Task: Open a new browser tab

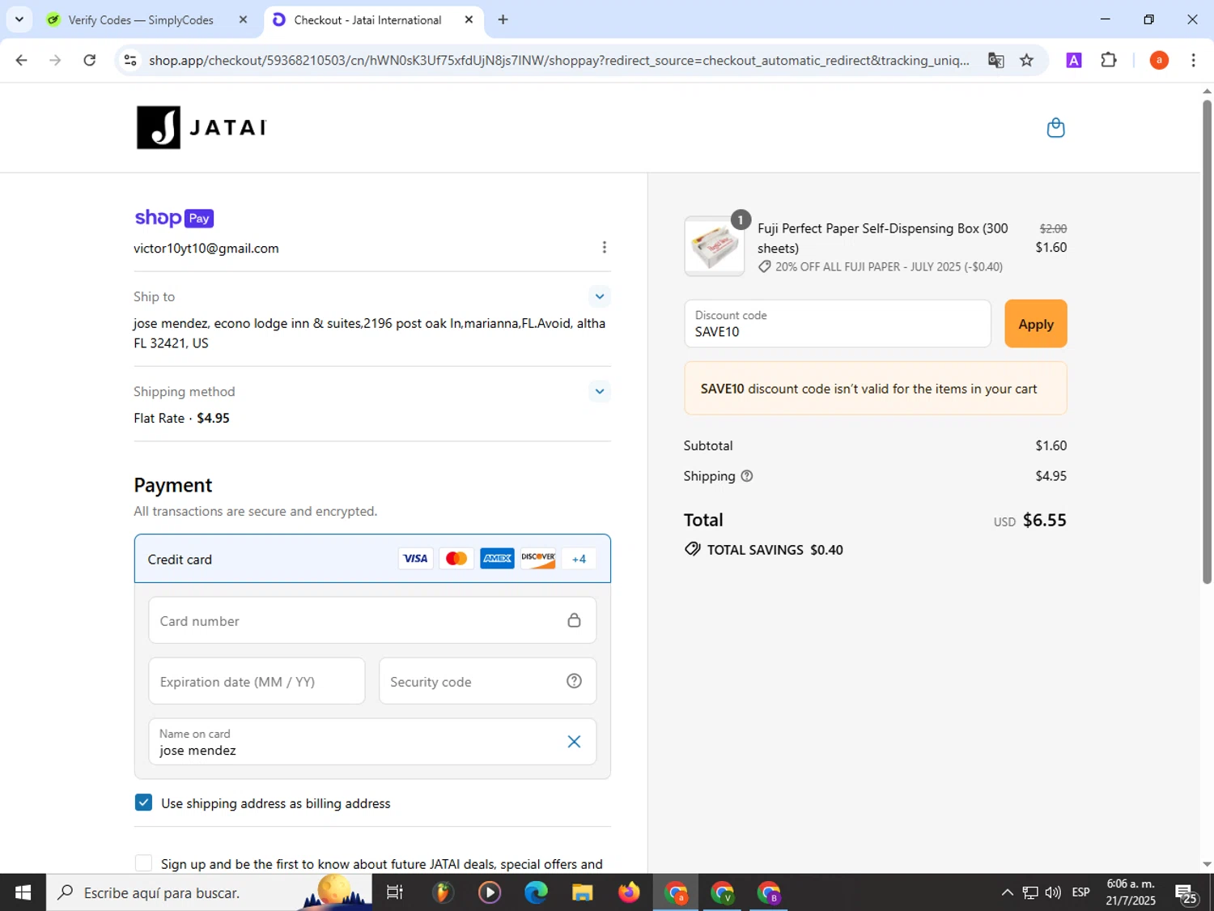Action: pos(503,19)
